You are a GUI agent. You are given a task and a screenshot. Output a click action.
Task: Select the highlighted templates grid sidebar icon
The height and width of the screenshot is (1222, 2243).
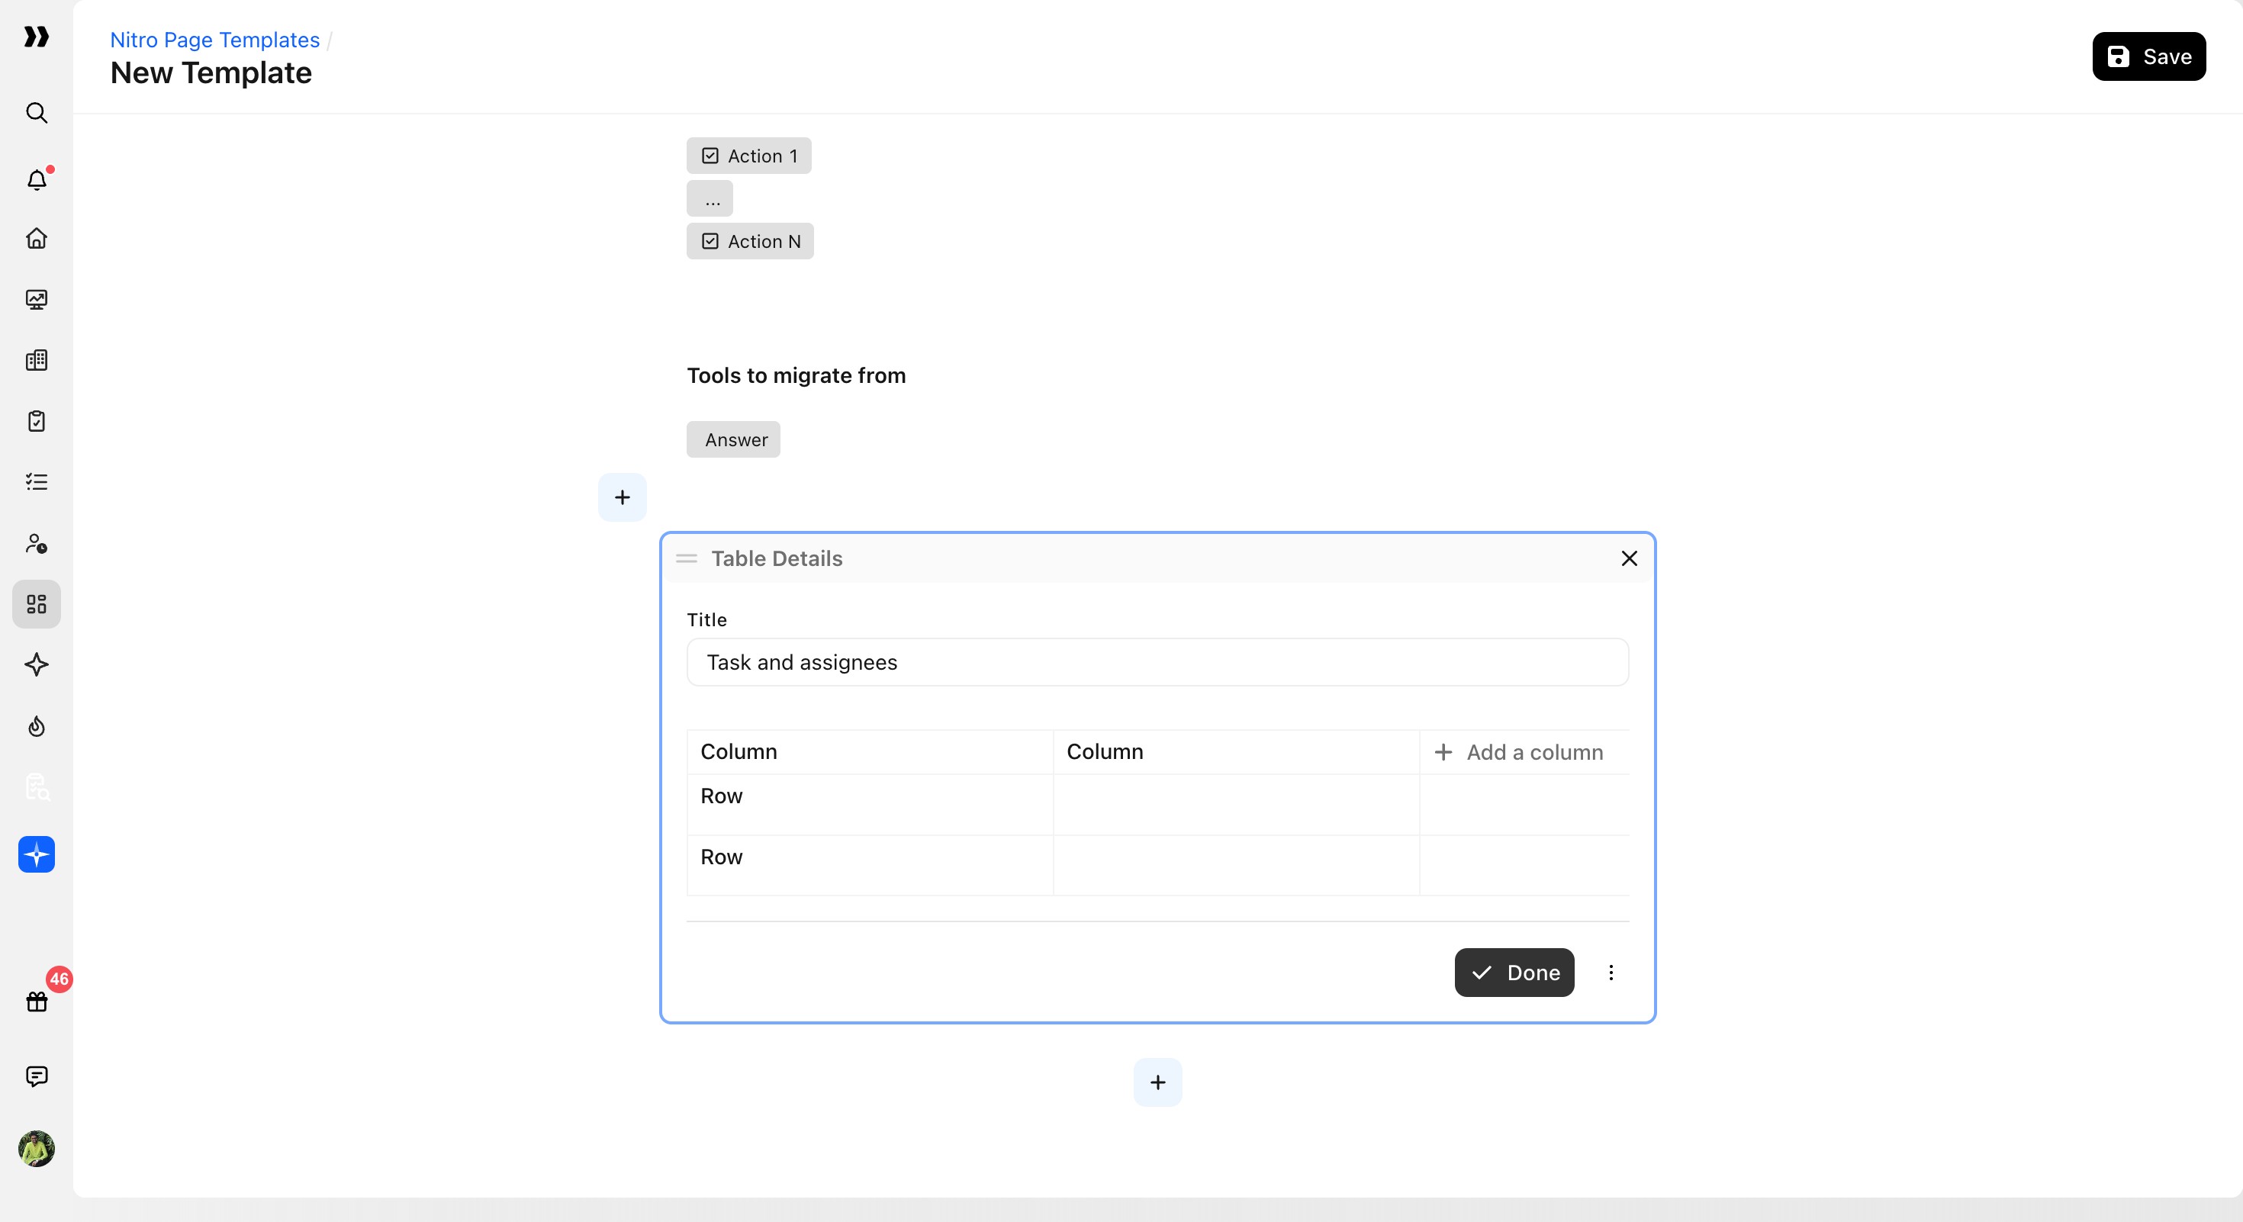point(37,604)
